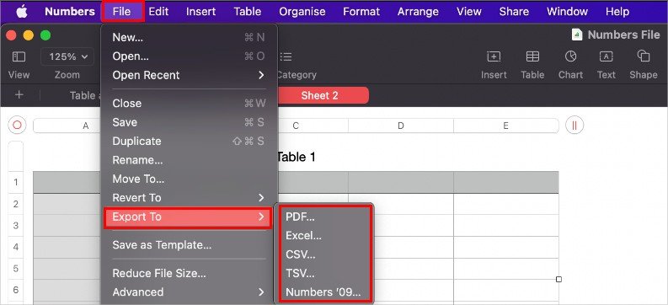668x305 pixels.
Task: Expand the Revert To submenu
Action: 189,198
